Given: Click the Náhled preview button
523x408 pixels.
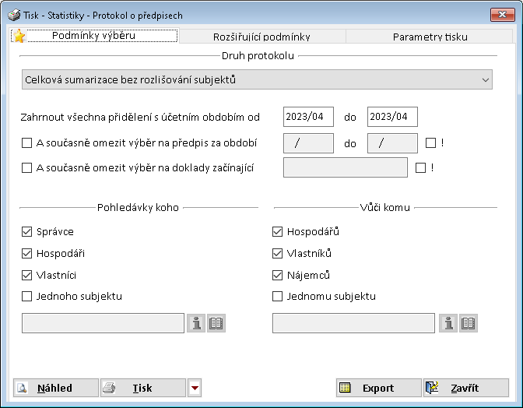Looking at the screenshot, I should coord(56,388).
